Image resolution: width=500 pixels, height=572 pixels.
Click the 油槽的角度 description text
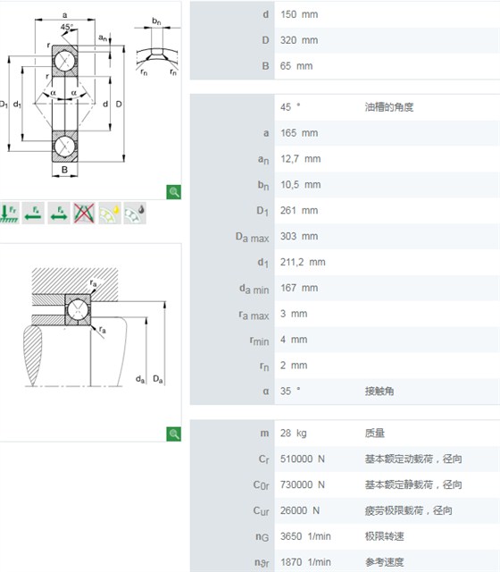point(389,107)
